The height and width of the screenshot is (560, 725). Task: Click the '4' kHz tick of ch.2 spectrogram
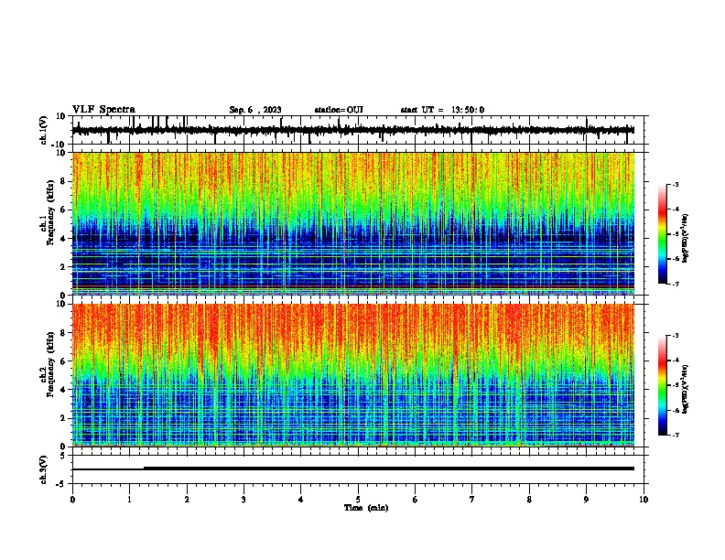point(63,390)
